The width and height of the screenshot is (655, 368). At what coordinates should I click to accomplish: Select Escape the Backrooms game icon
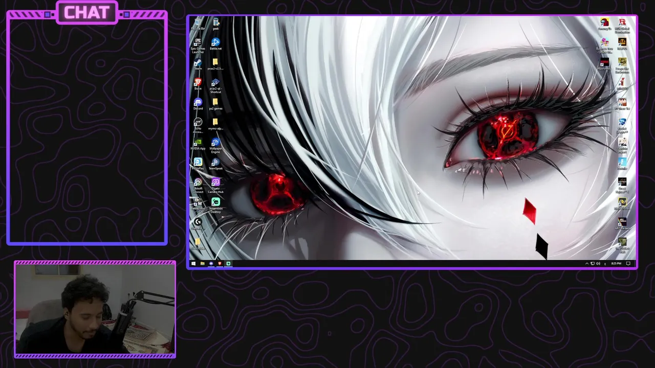tap(622, 64)
